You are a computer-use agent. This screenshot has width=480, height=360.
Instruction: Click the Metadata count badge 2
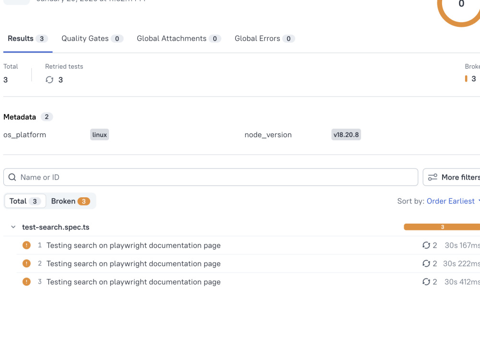click(47, 117)
